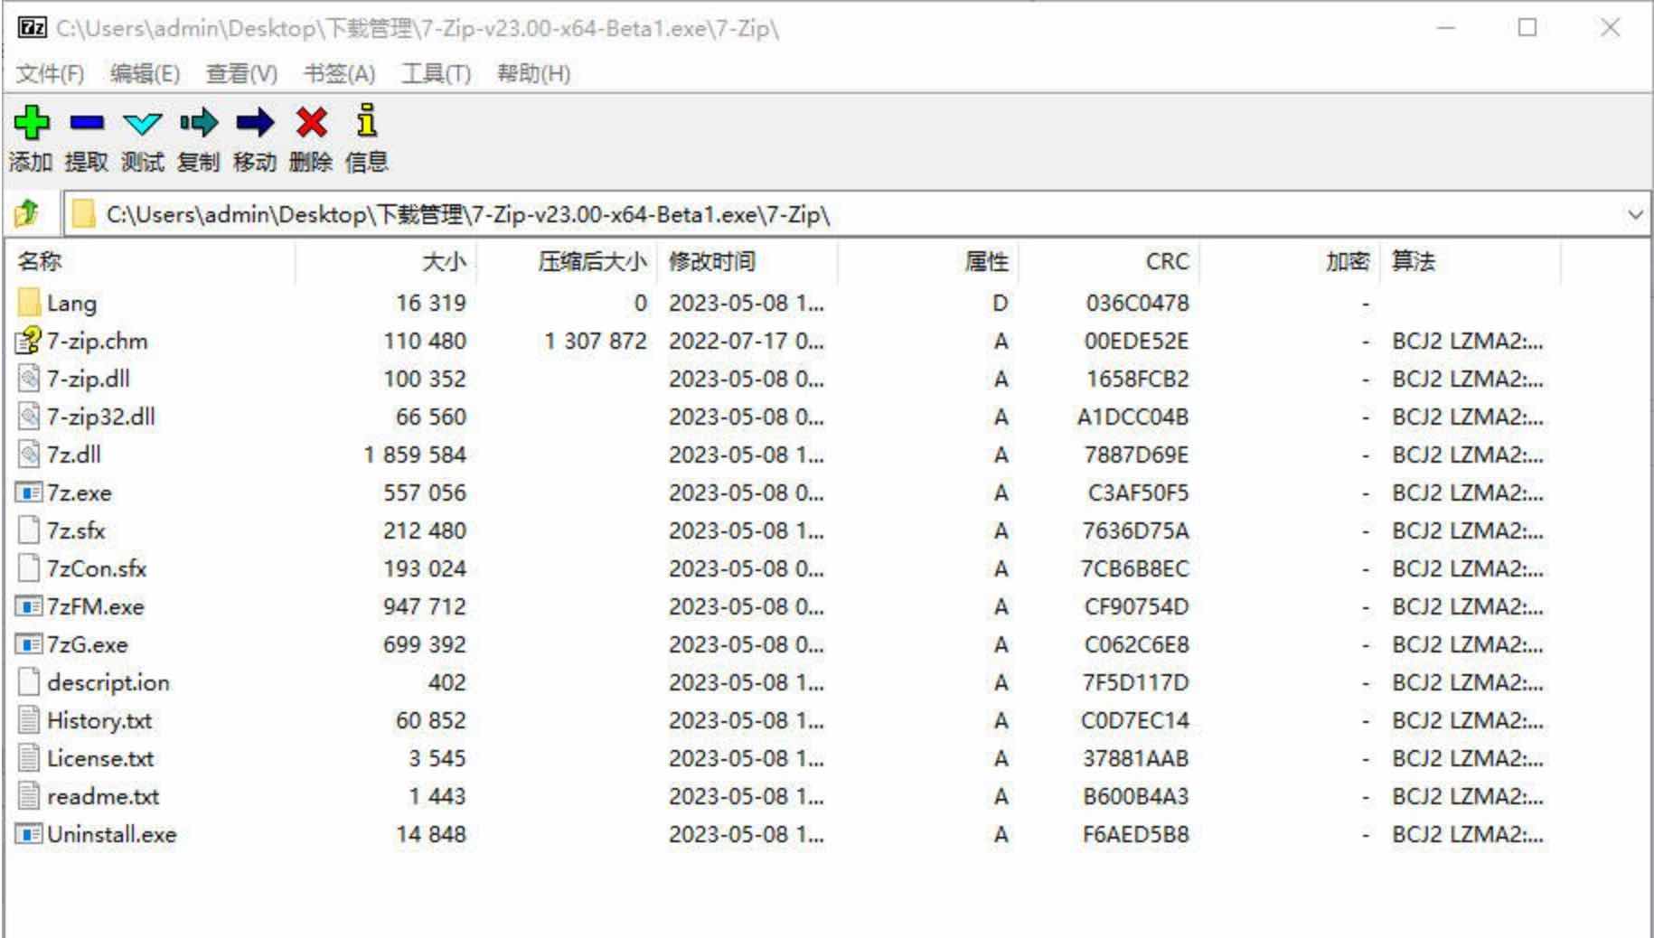
Task: Maximize the 7-Zip window
Action: (x=1527, y=27)
